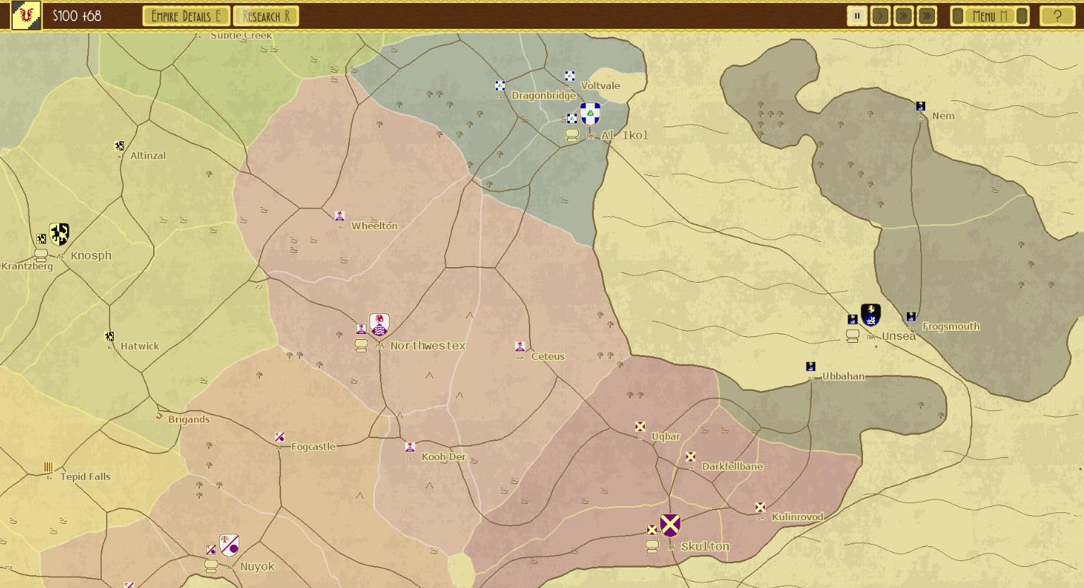
Task: Click the flag icon beside Hatwick
Action: pyautogui.click(x=109, y=336)
